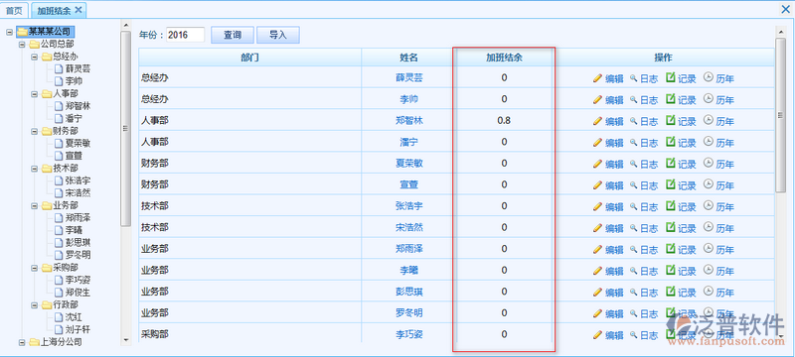The width and height of the screenshot is (795, 357).
Task: Open the 日志 icon in 郑雨泽's row
Action: (633, 249)
